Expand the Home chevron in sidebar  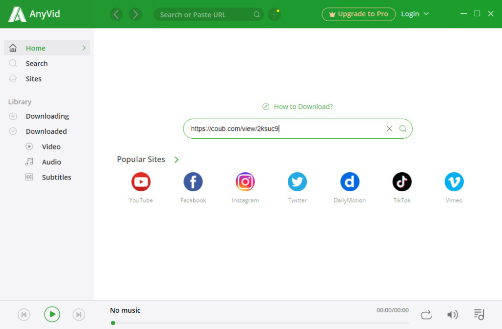tap(84, 48)
